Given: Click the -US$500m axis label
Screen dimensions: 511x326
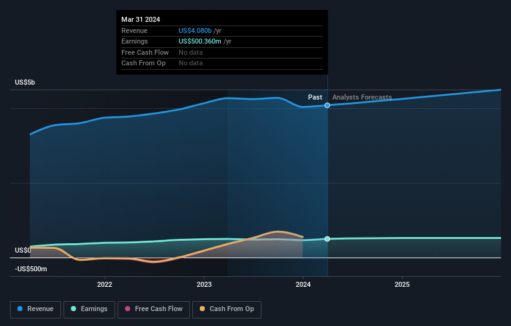Looking at the screenshot, I should tap(31, 269).
